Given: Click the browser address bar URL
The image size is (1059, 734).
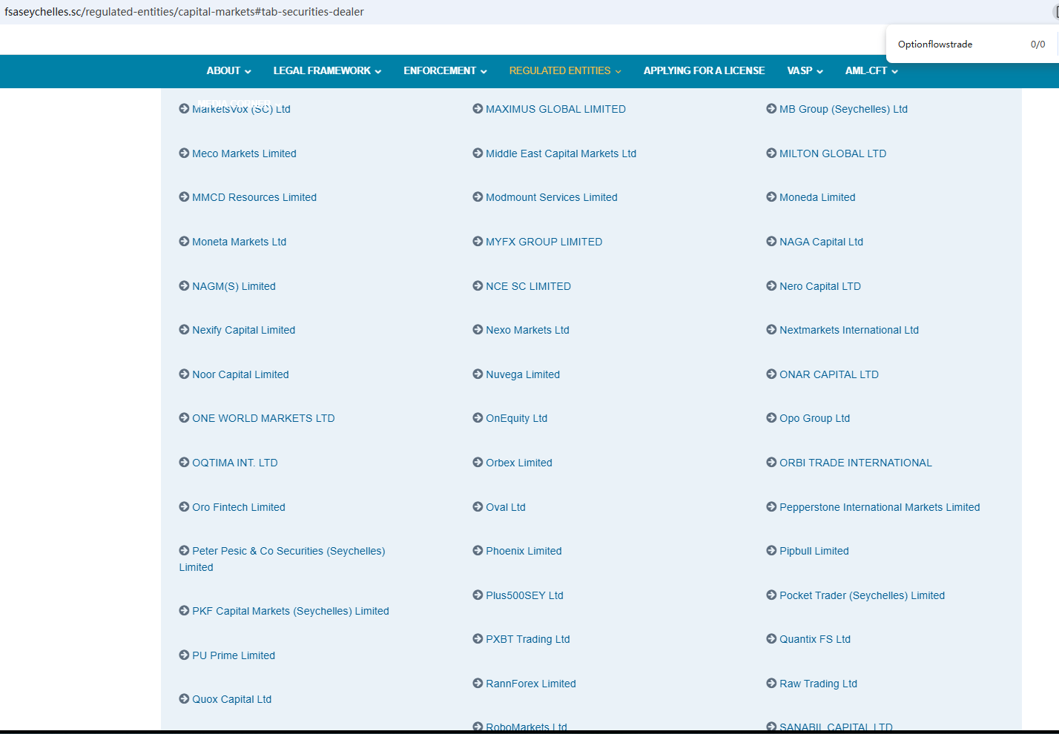Looking at the screenshot, I should [184, 12].
